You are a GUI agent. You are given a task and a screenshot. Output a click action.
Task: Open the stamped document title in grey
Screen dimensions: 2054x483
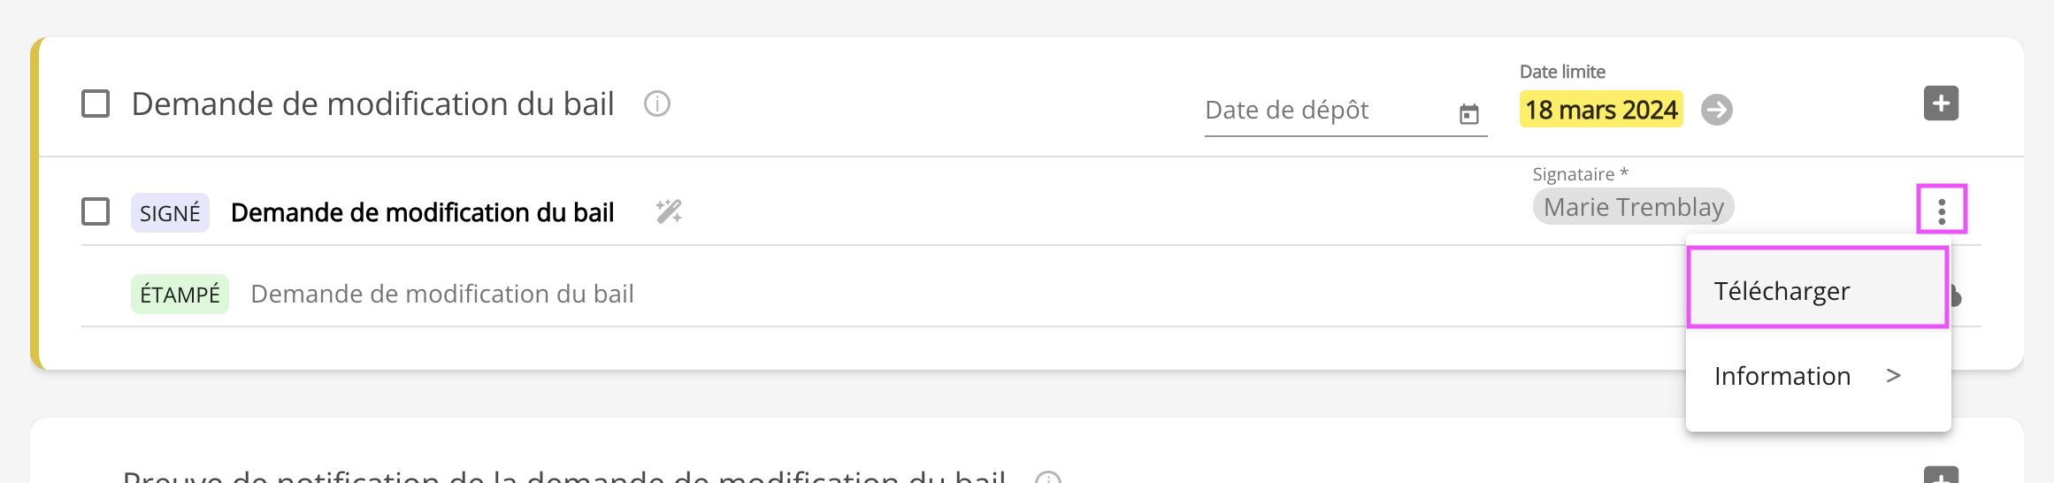pyautogui.click(x=442, y=295)
